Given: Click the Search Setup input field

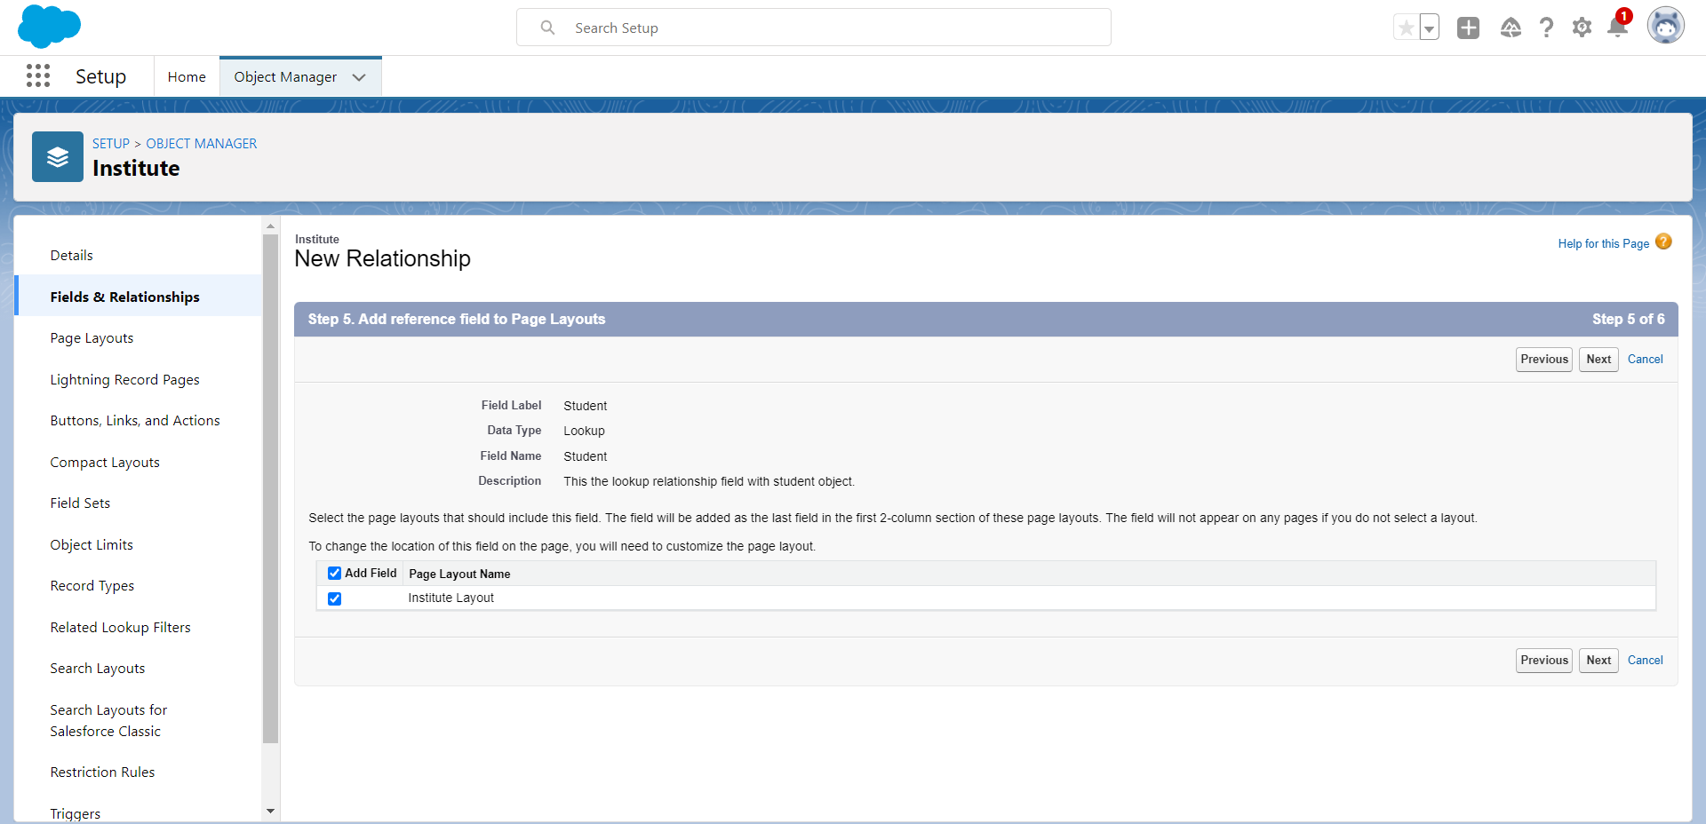Looking at the screenshot, I should (813, 28).
